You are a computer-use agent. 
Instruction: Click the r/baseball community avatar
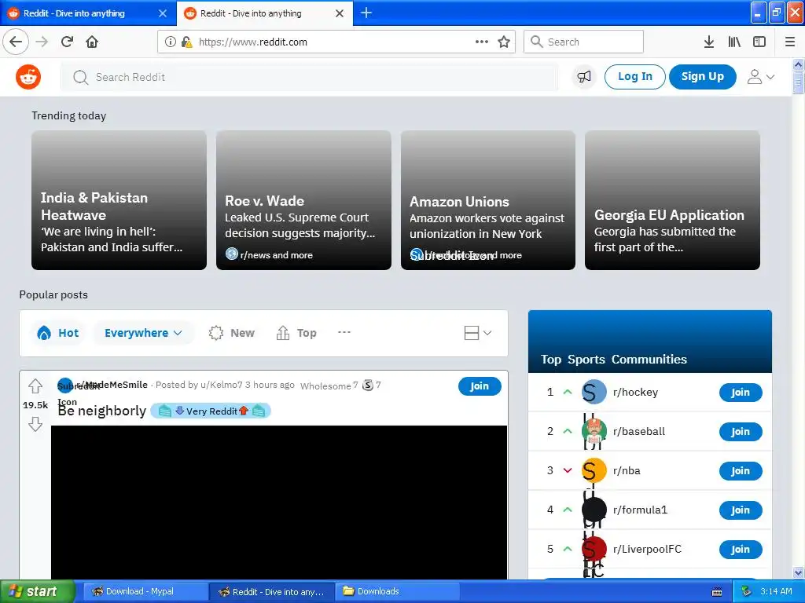pos(594,431)
